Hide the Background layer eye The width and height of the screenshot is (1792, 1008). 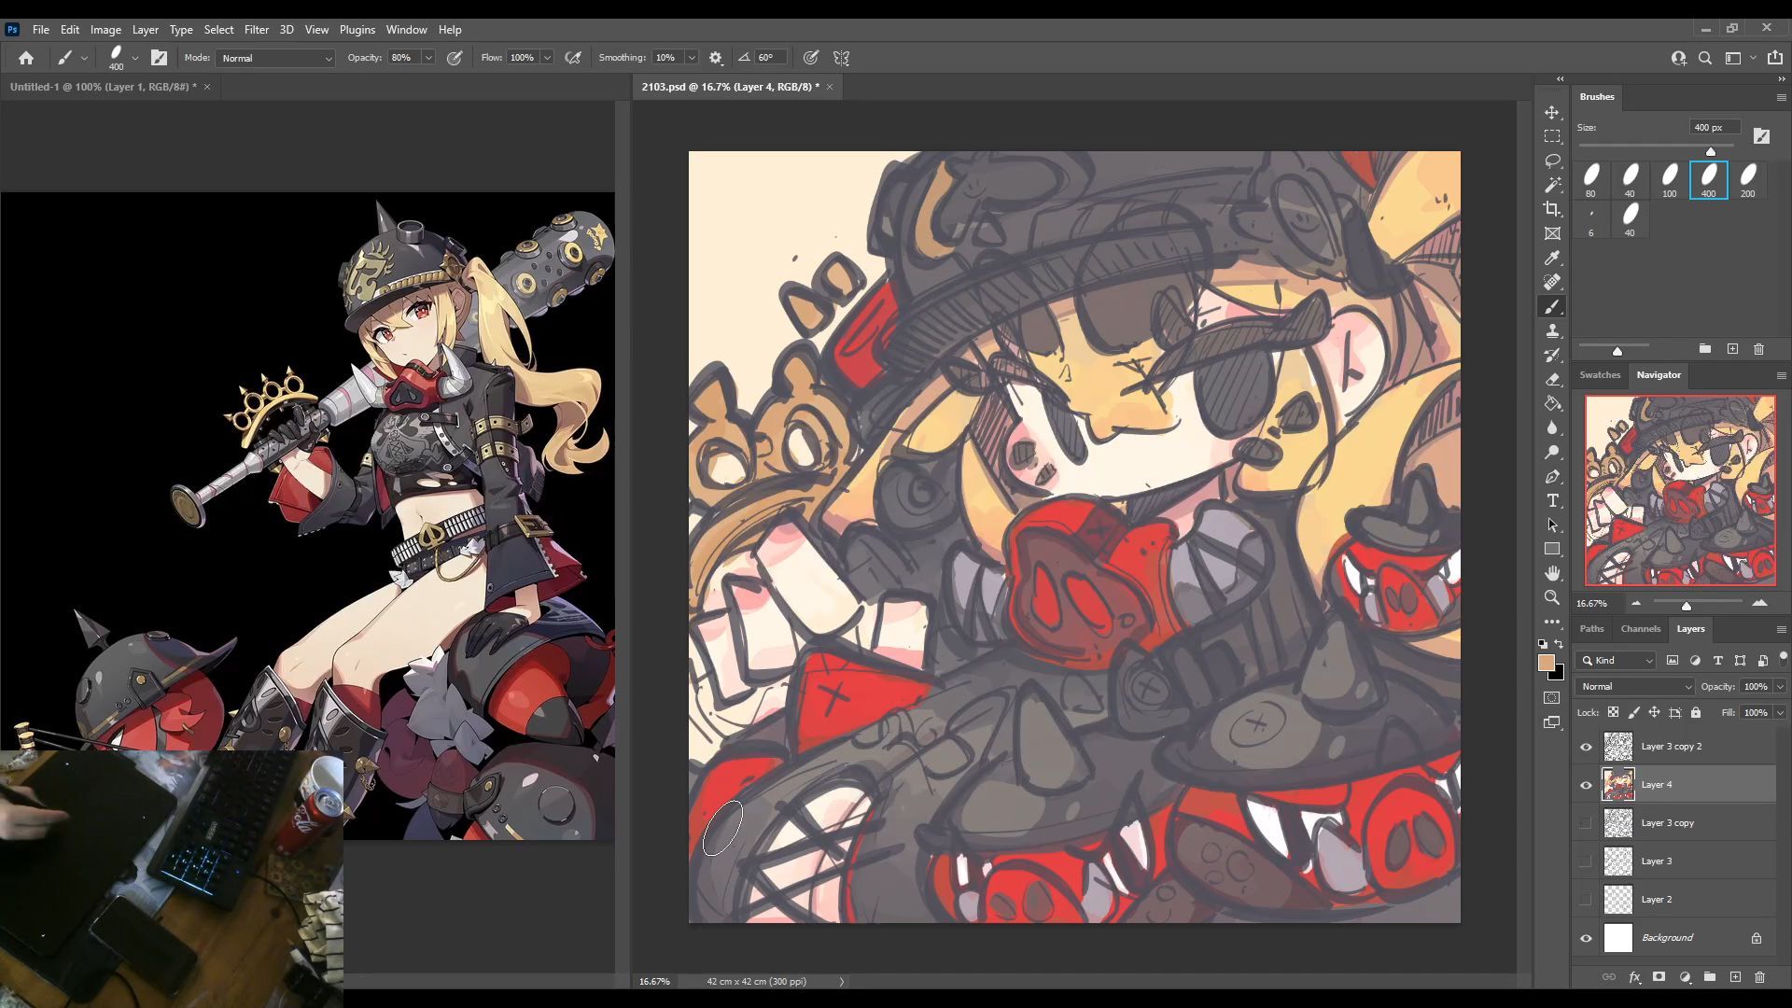(1586, 938)
